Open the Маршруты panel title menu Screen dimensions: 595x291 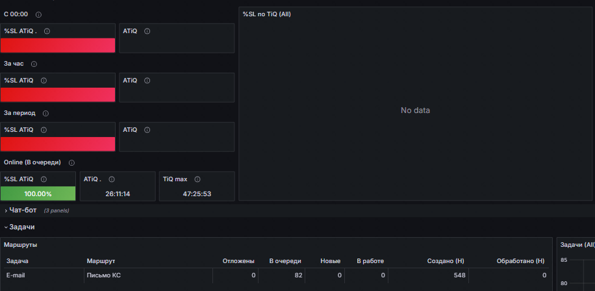21,245
